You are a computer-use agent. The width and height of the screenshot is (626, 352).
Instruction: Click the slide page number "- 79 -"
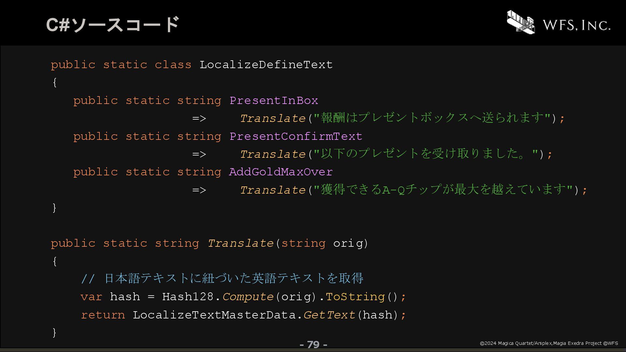point(313,345)
